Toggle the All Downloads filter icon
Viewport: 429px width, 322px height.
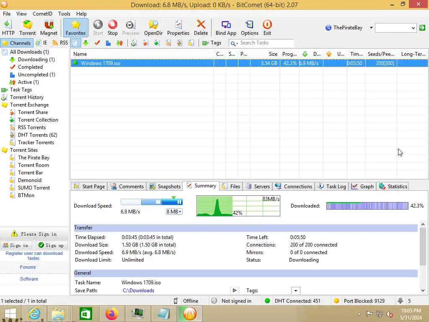point(75,43)
